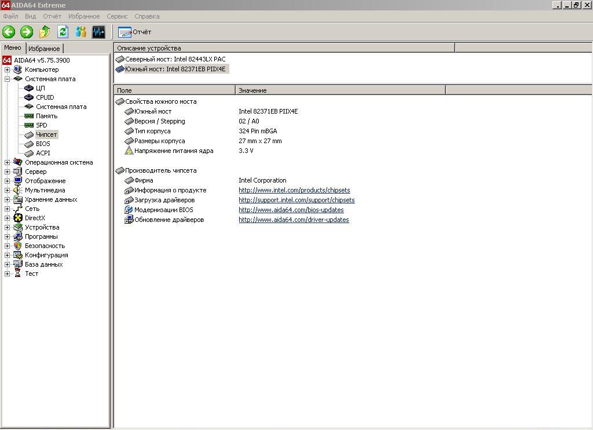Click the Хранение данных drive icon
This screenshot has width=593, height=430.
(x=18, y=199)
